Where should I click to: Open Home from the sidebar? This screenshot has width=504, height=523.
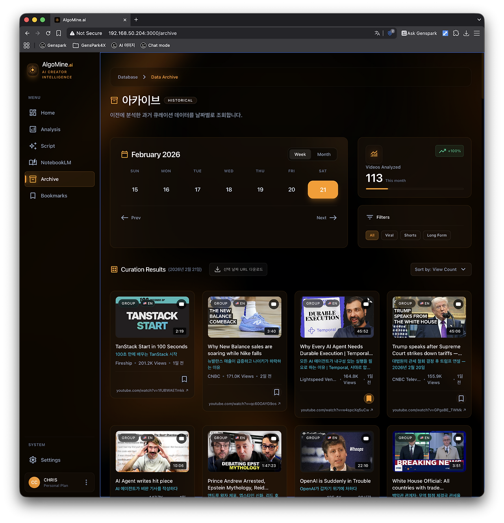click(47, 113)
